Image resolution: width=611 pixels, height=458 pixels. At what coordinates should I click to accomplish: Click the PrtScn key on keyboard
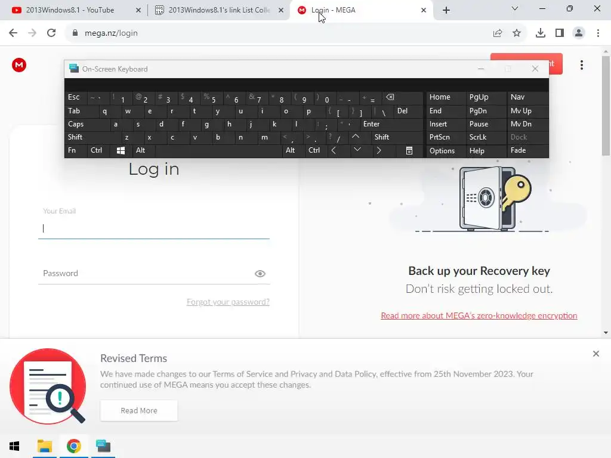pyautogui.click(x=445, y=137)
